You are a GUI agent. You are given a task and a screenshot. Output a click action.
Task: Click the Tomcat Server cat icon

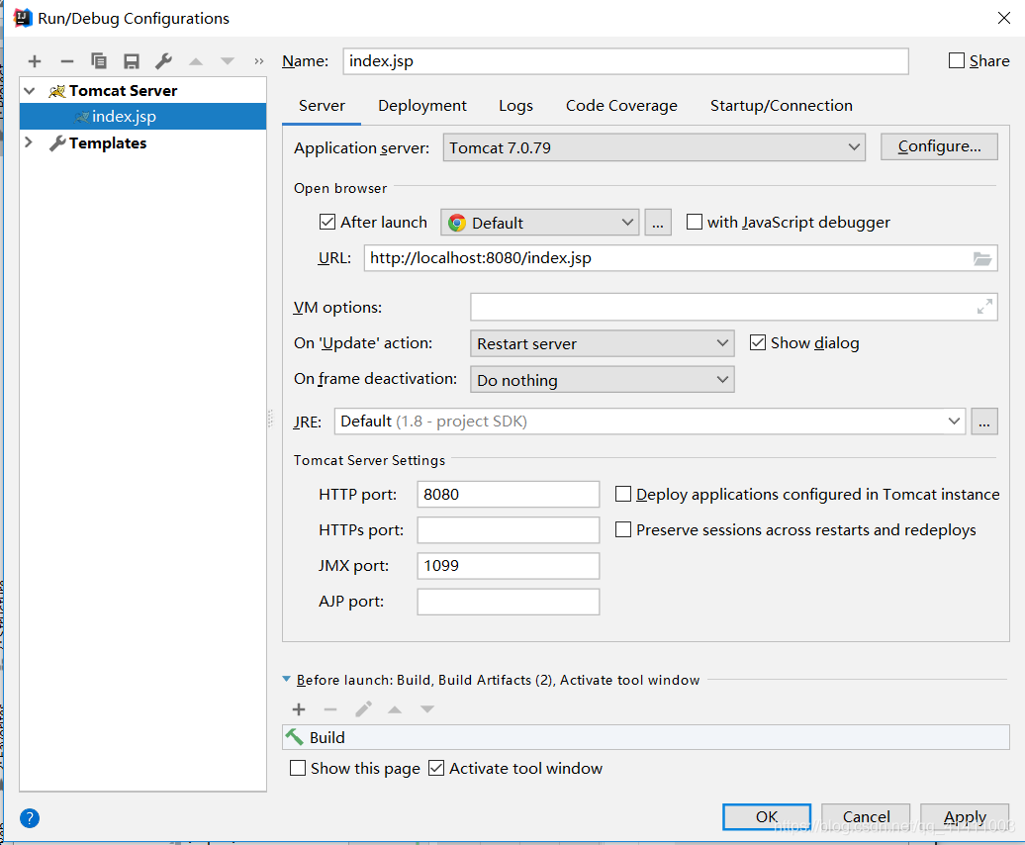pyautogui.click(x=56, y=91)
